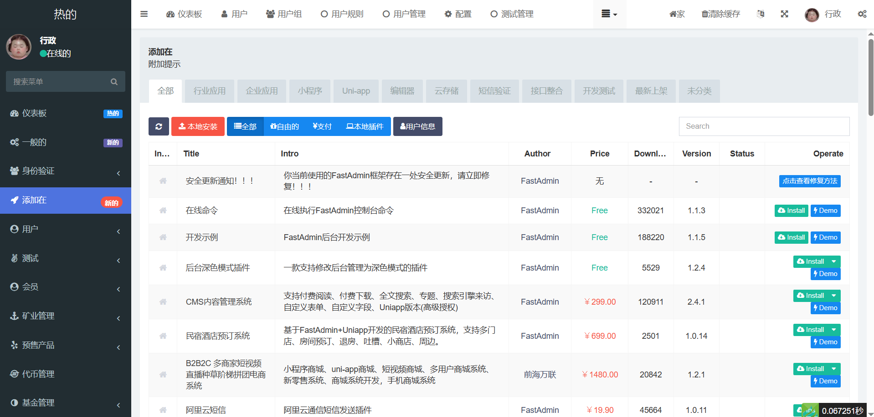Click the fullscreen icon in the top bar
Image resolution: width=874 pixels, height=417 pixels.
point(784,14)
